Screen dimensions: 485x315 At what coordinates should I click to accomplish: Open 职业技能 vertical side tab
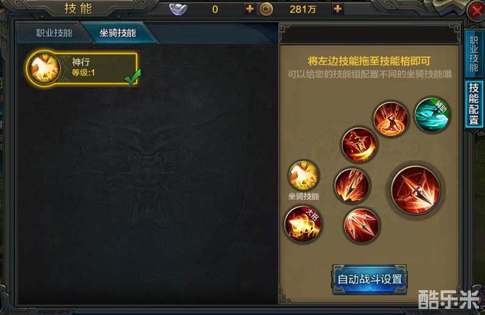(x=473, y=54)
